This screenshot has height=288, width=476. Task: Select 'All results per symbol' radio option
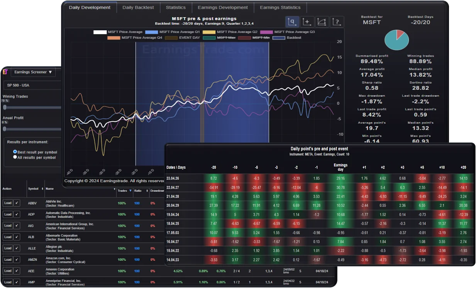15,157
